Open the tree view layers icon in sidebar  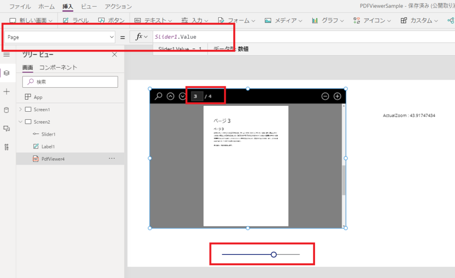7,73
